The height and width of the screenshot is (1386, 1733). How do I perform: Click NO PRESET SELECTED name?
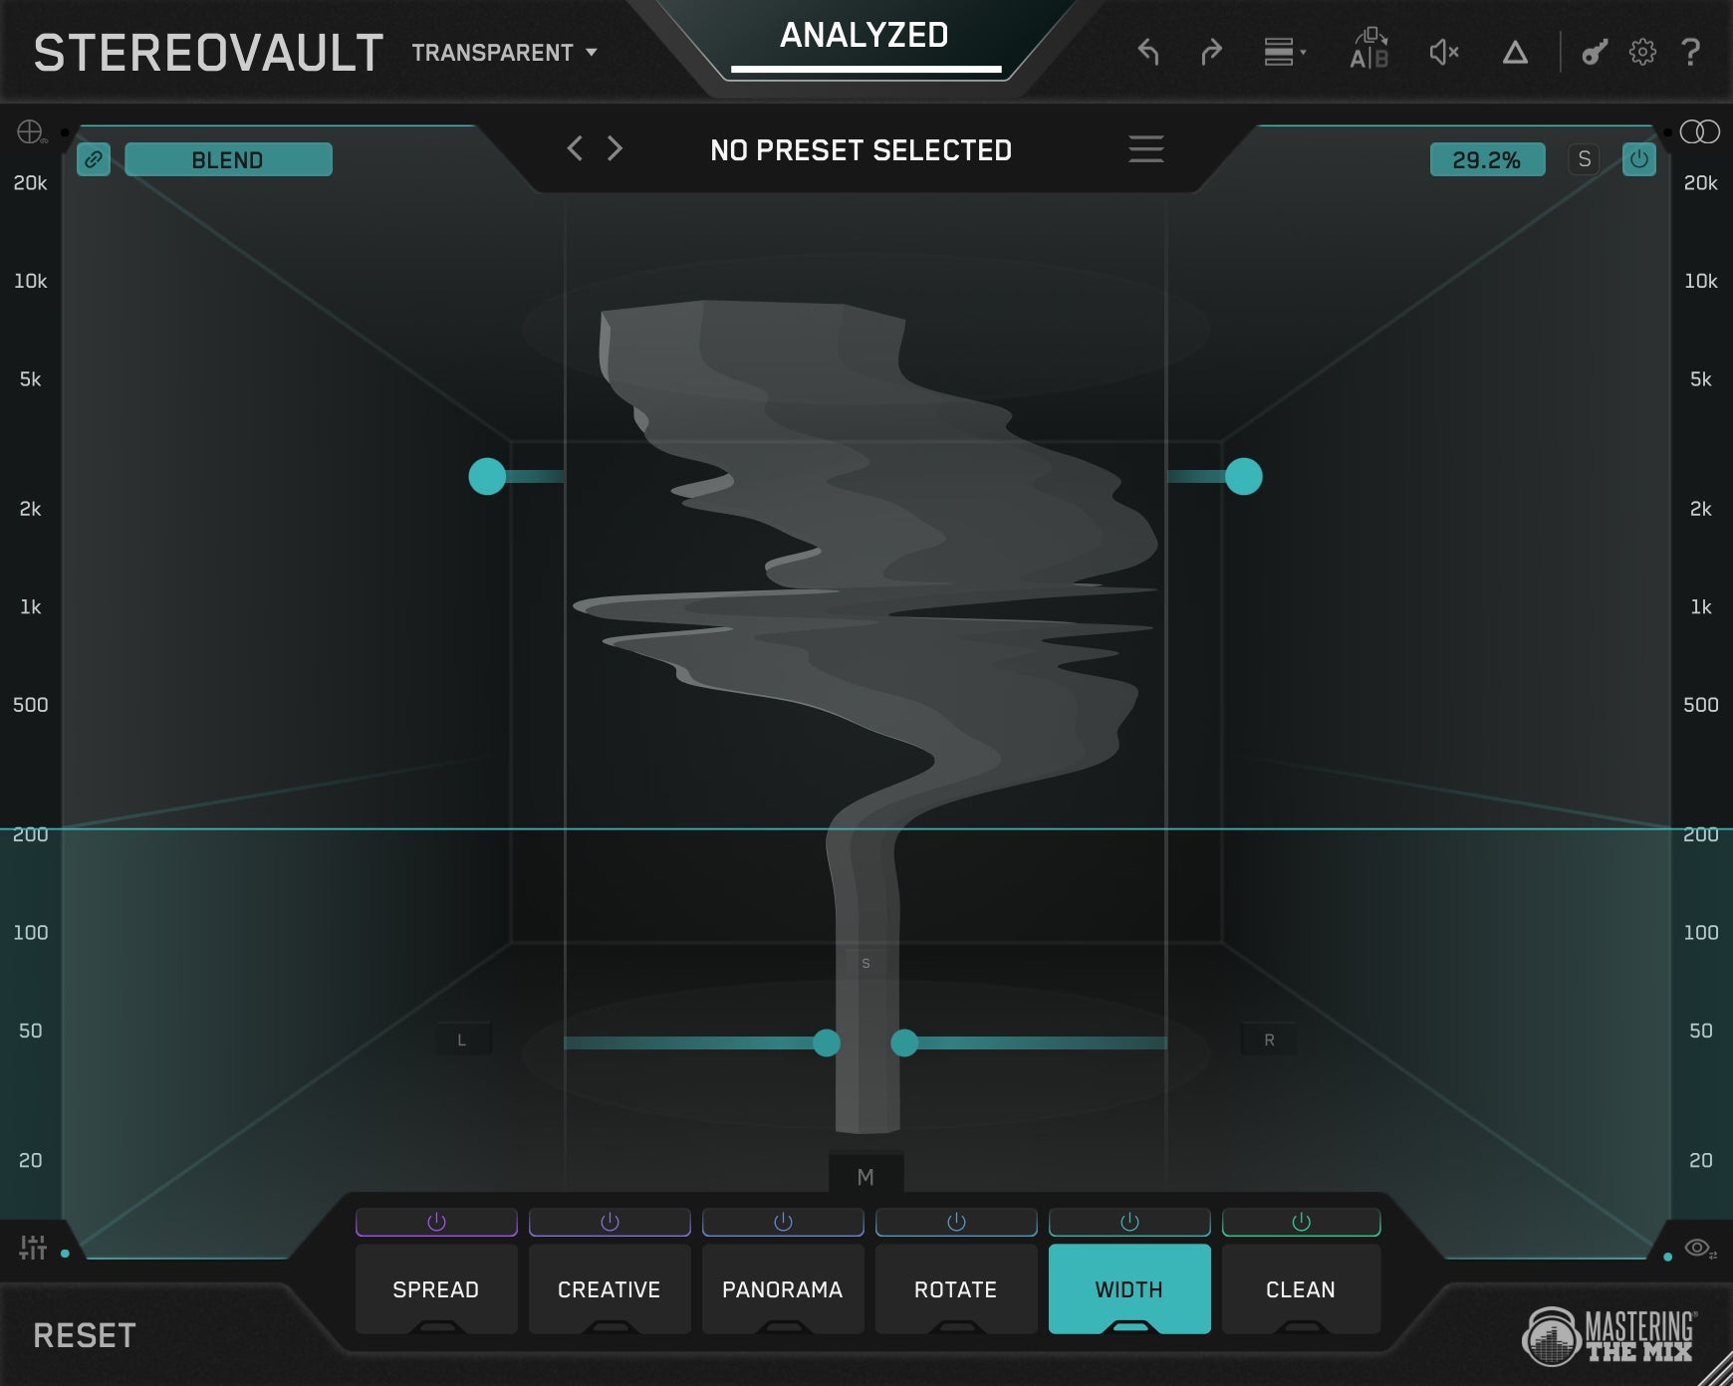click(861, 150)
